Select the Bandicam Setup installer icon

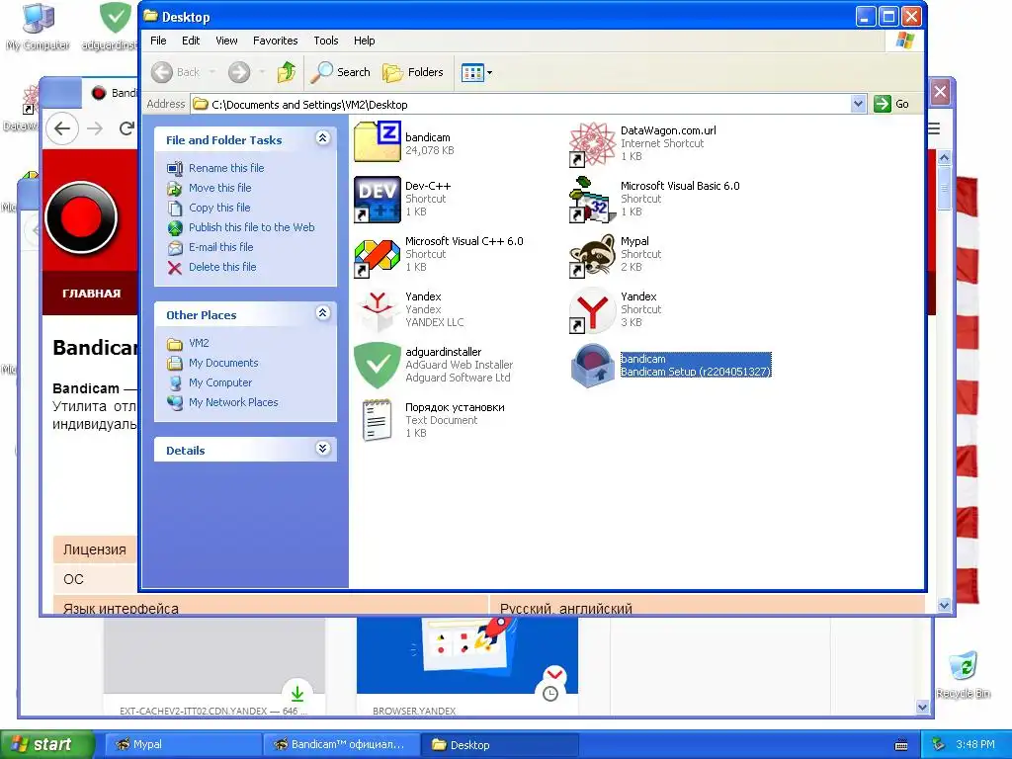click(x=593, y=366)
